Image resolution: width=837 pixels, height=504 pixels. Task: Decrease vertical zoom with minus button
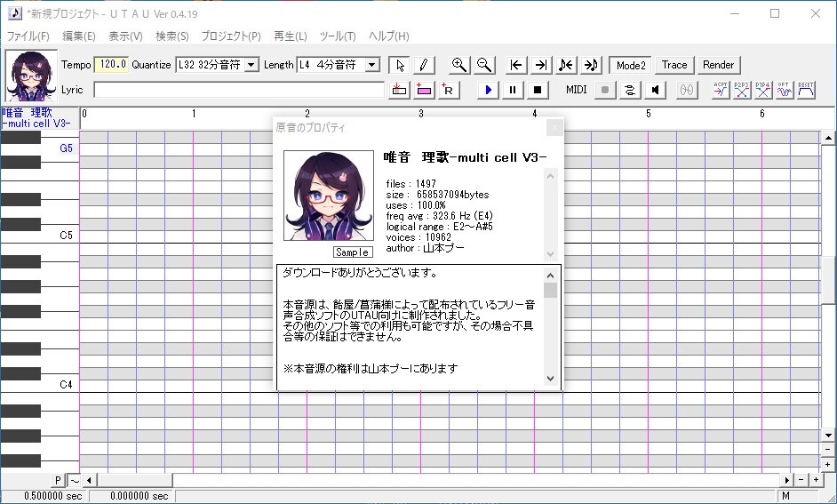pos(828,450)
